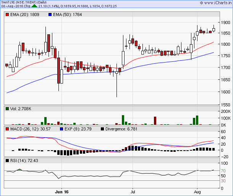Click the EXP (9): 23.79 label
Screen dimensions: 233x196
pos(78,129)
